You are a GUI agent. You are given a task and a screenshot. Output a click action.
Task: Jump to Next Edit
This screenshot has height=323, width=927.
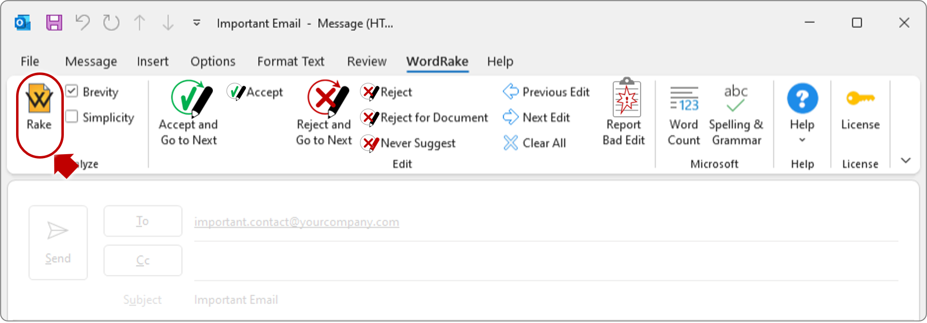536,117
